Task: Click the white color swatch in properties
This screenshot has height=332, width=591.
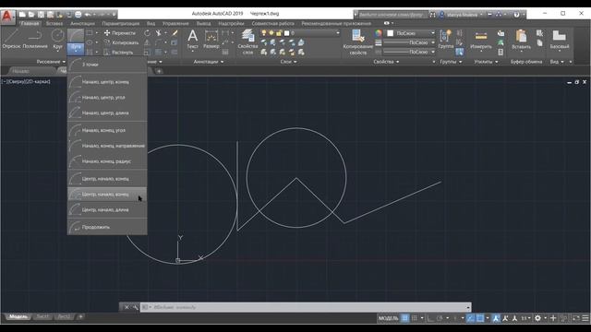Action: click(x=390, y=33)
